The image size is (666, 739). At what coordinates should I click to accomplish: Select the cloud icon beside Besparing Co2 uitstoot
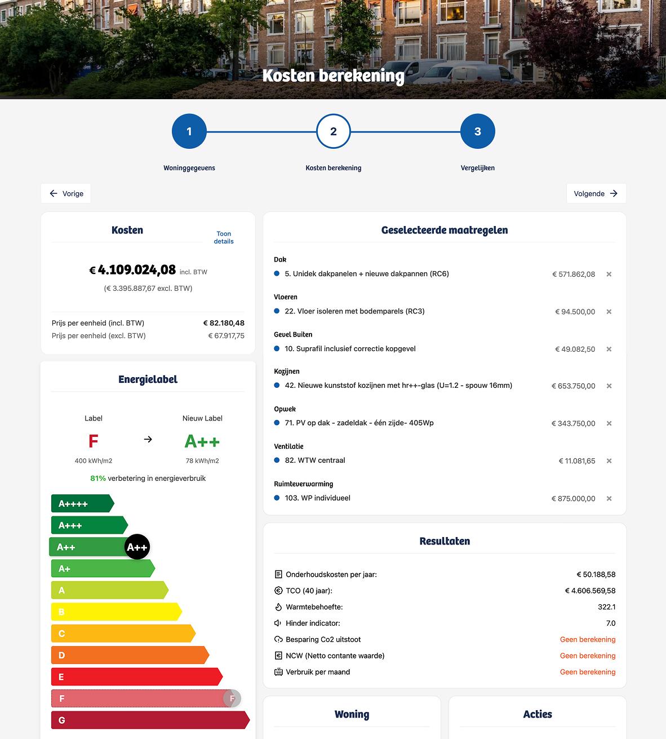coord(277,640)
